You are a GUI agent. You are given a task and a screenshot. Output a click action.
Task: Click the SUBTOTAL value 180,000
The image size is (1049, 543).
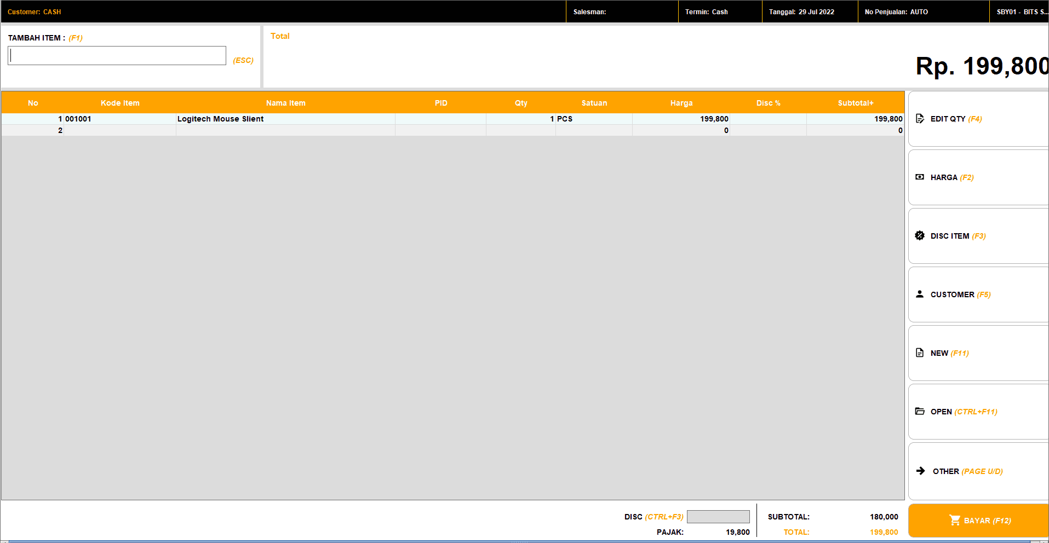884,517
